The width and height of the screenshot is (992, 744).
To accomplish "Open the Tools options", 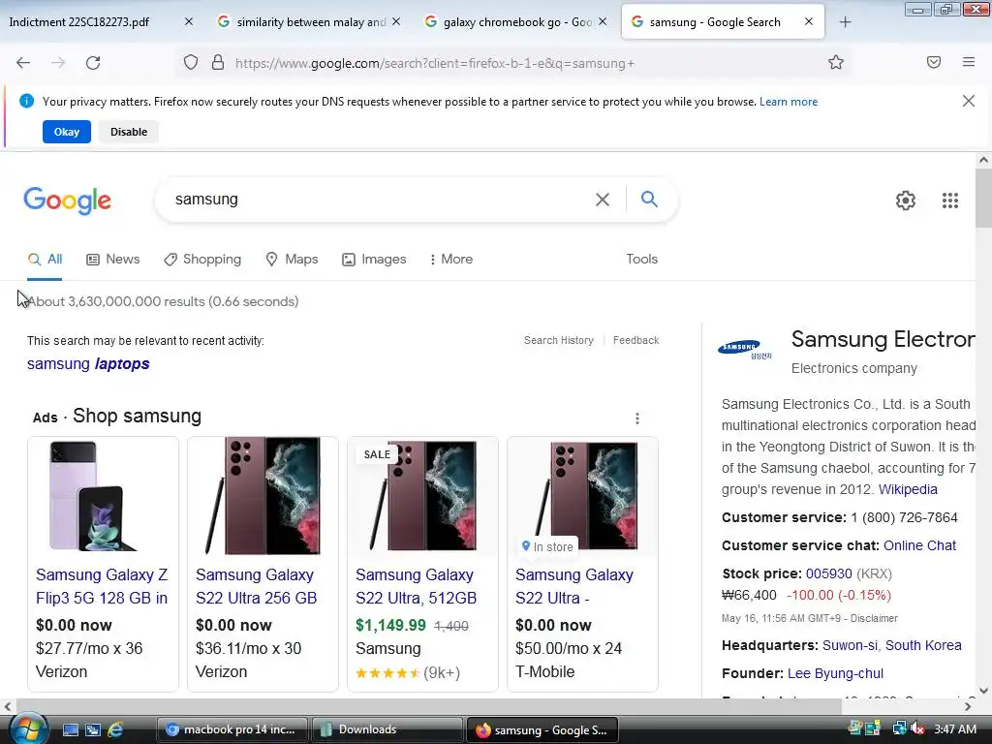I will tap(641, 259).
